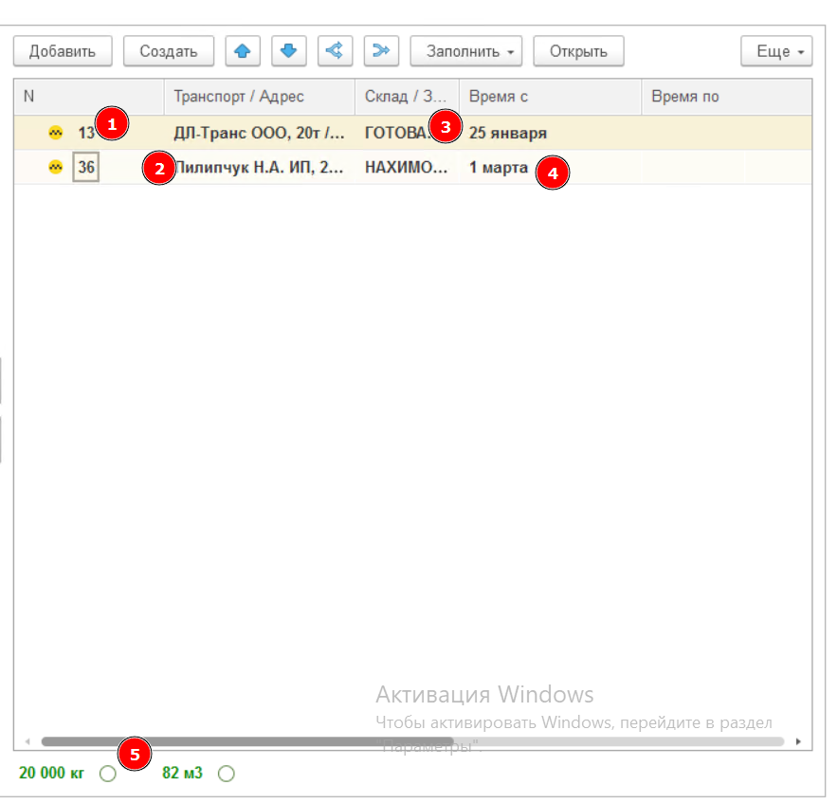Click the Склад / З... column header

[408, 97]
